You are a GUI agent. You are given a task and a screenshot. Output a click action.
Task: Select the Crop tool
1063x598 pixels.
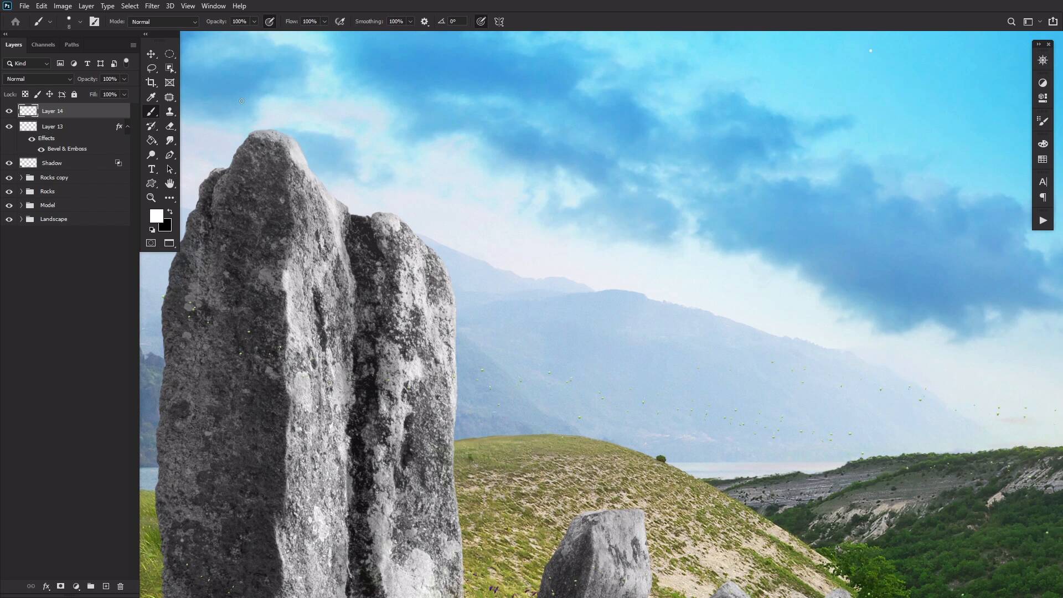click(151, 83)
